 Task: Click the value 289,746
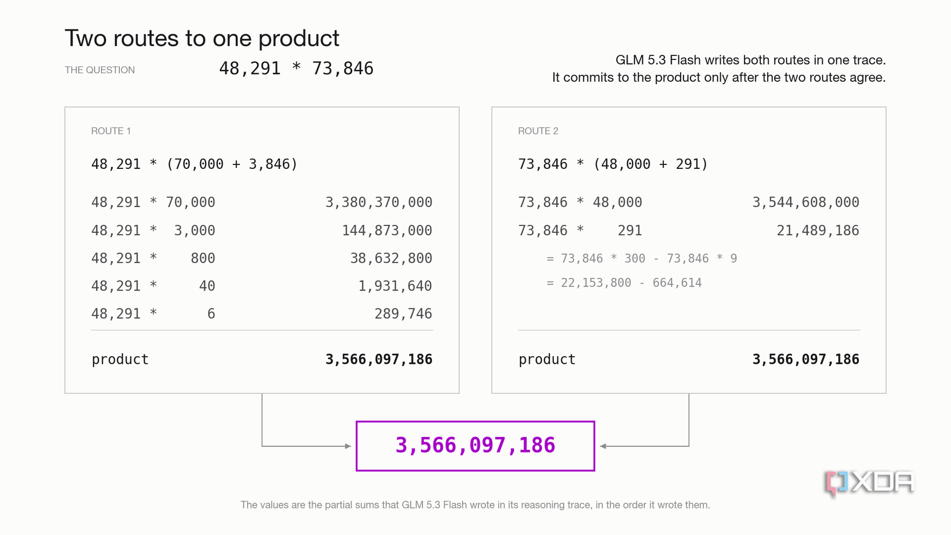(x=403, y=314)
